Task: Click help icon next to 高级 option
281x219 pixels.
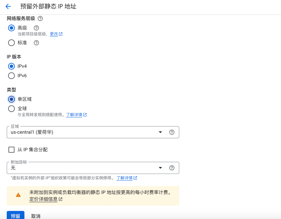Action: pos(36,28)
